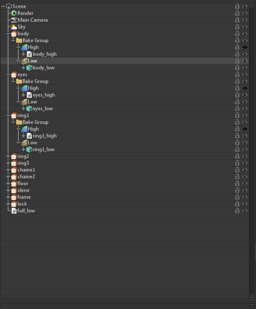Click the Render gear icon

(x=14, y=13)
